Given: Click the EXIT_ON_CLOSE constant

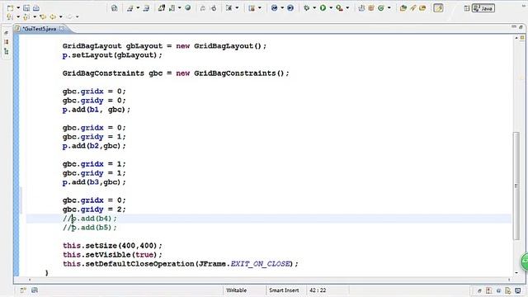Looking at the screenshot, I should pyautogui.click(x=261, y=264).
